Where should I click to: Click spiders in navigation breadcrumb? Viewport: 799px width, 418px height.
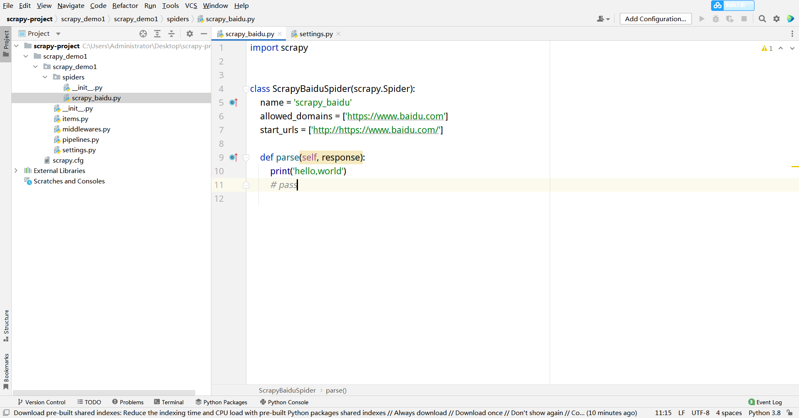pyautogui.click(x=178, y=19)
